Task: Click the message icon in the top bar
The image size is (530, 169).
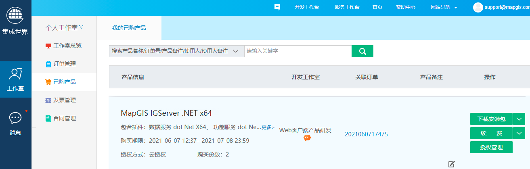Action: (277, 7)
